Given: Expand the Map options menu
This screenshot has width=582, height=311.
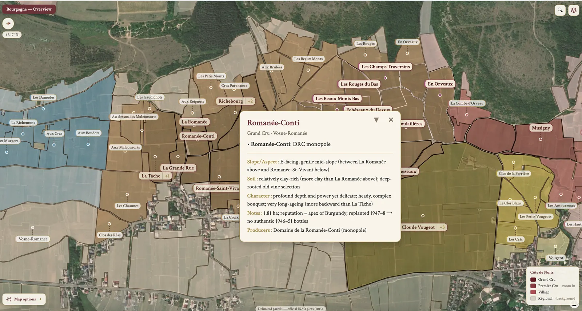Looking at the screenshot, I should 24,299.
